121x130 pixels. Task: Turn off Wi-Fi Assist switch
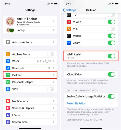pyautogui.click(x=112, y=56)
